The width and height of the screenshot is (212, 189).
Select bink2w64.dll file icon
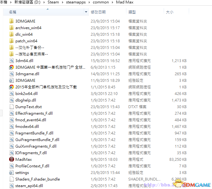click(12, 93)
